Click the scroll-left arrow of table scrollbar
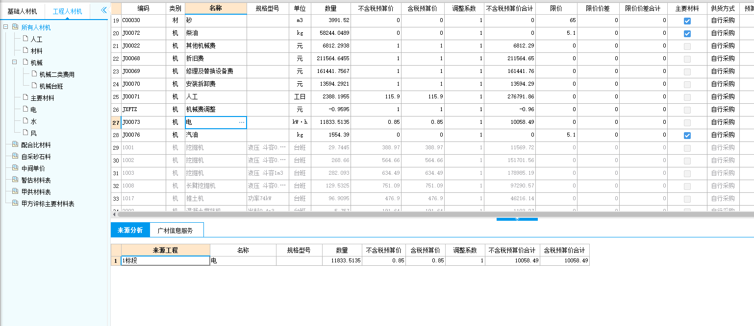Screen dimensions: 754x326 114,214
